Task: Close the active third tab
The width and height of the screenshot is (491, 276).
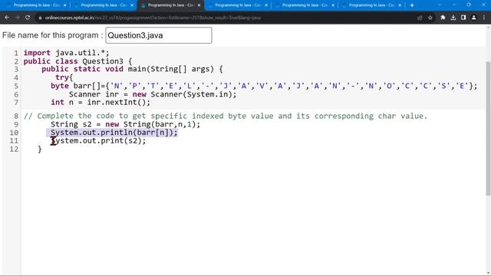Action: point(199,5)
